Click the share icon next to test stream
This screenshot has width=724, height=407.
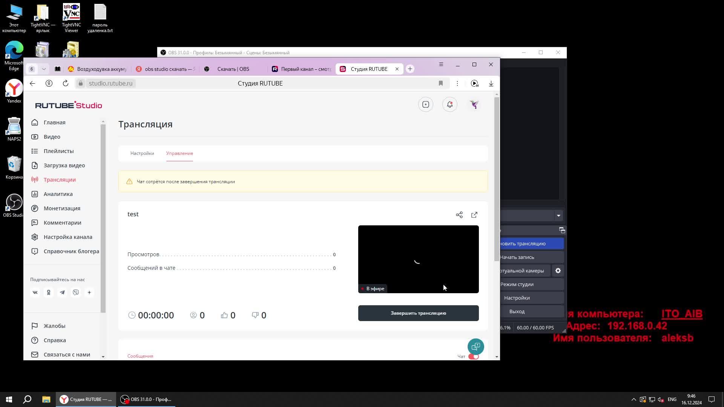coord(459,215)
